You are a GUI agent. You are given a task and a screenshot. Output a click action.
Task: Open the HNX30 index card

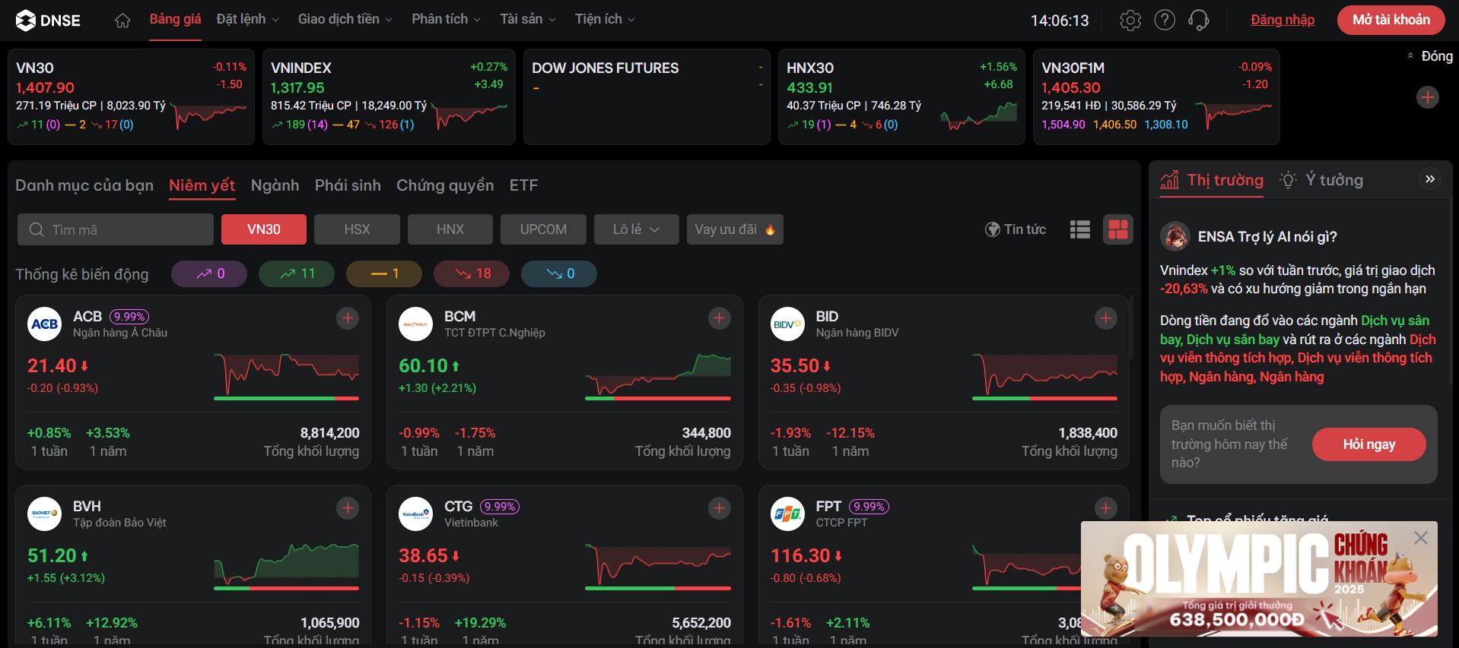pyautogui.click(x=901, y=97)
